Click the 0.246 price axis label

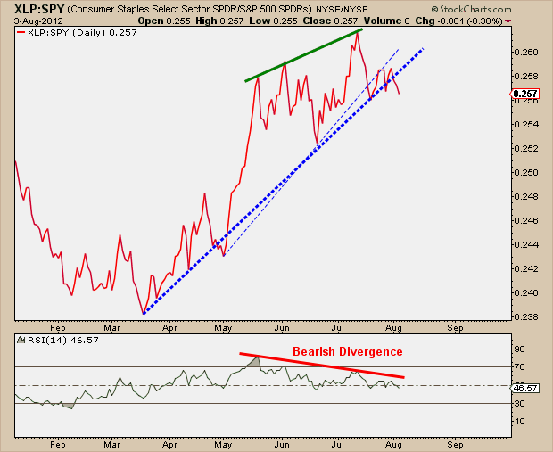(x=526, y=221)
